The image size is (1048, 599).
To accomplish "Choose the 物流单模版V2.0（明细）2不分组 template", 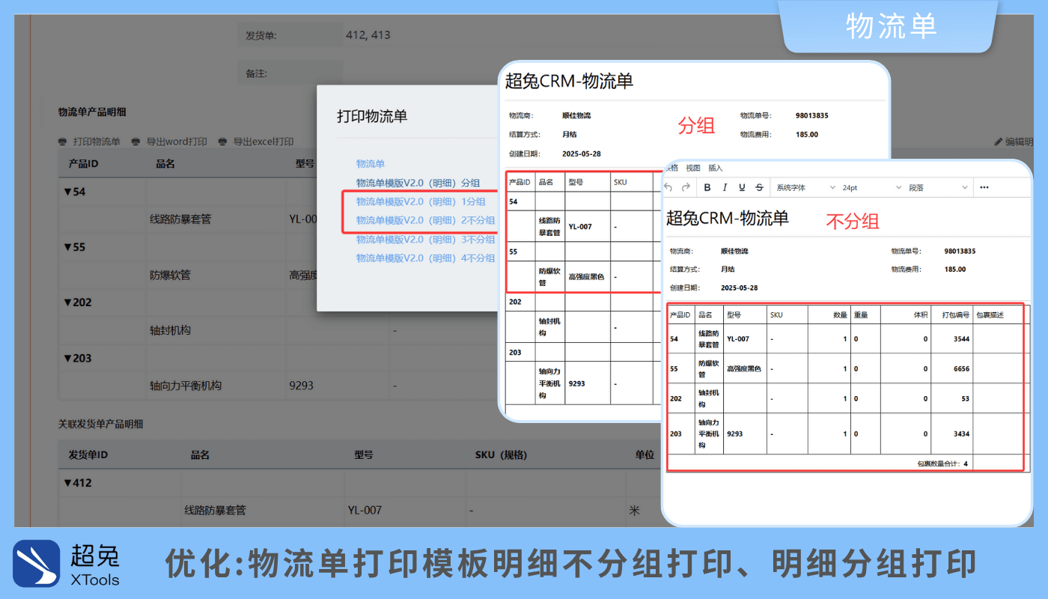I will click(425, 220).
